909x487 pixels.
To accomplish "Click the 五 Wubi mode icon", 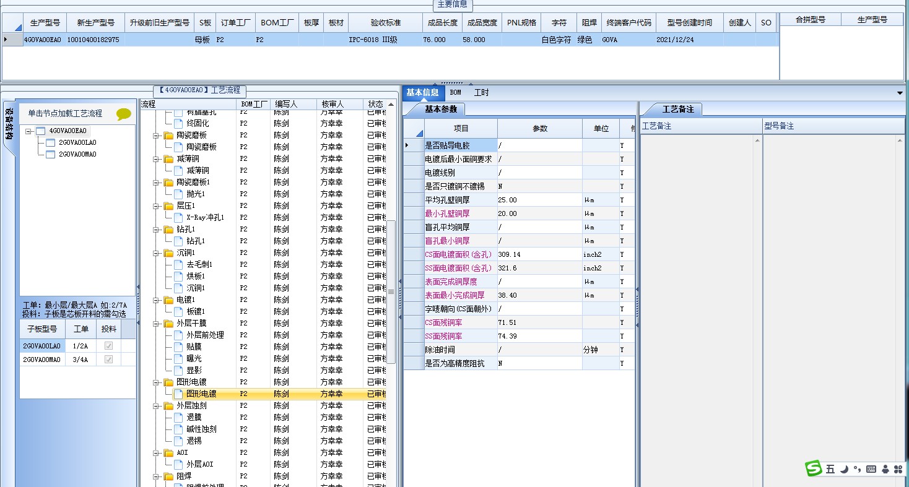I will coord(830,470).
